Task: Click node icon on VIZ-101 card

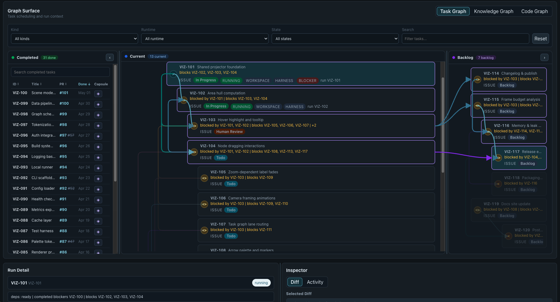Action: click(173, 74)
